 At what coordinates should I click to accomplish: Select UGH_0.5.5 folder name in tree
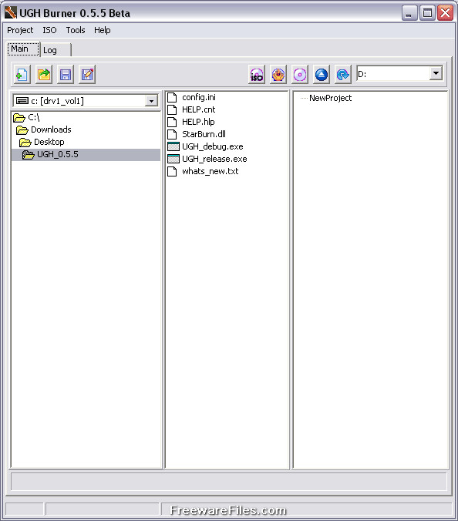tap(58, 154)
